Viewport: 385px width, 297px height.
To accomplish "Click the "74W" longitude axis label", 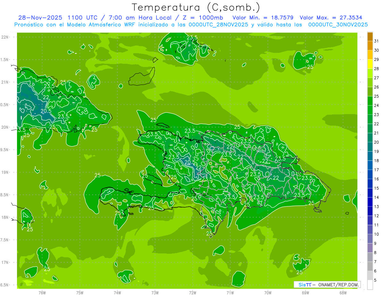I will 117,293.
